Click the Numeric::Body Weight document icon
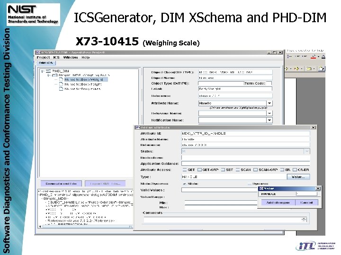This screenshot has width=341, height=255. pos(61,80)
